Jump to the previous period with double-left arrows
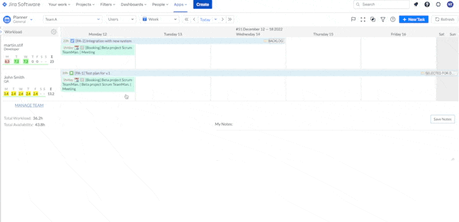Screen dimensions: 459x222 [186, 19]
